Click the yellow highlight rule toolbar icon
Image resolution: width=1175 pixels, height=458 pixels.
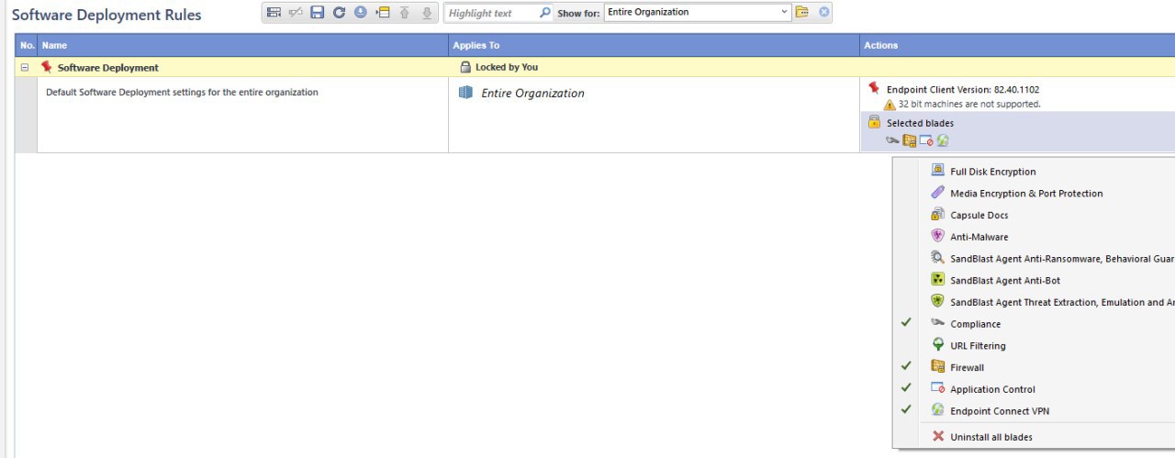(x=383, y=13)
